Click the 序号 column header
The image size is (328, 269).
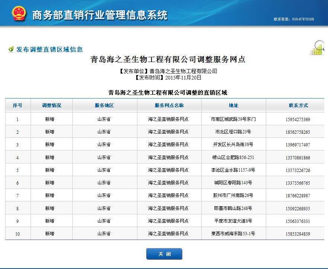tap(17, 106)
